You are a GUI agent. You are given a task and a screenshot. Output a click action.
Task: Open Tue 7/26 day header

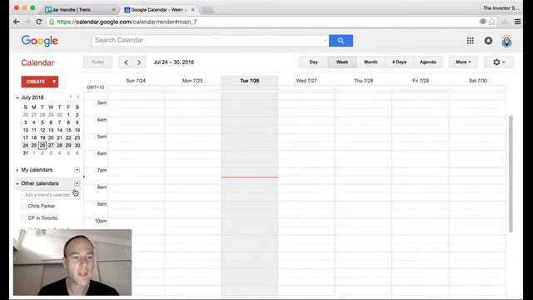pos(250,81)
